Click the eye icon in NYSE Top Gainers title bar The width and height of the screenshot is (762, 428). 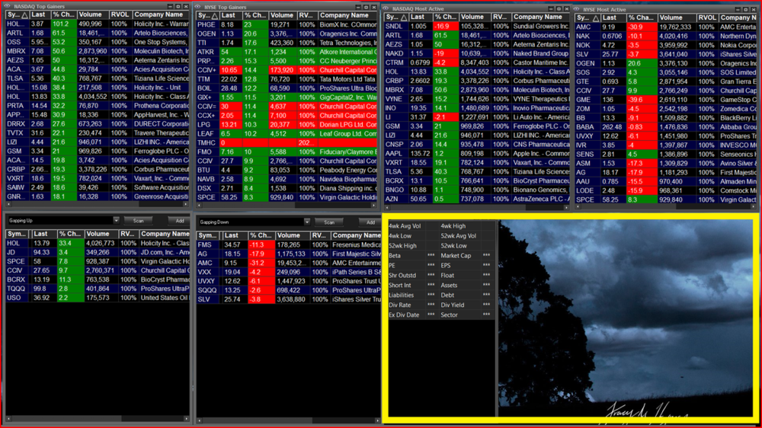[198, 7]
